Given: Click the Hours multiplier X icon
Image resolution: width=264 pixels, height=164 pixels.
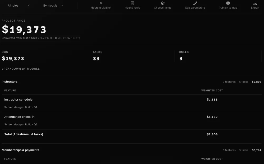Looking at the screenshot, I should [101, 3].
